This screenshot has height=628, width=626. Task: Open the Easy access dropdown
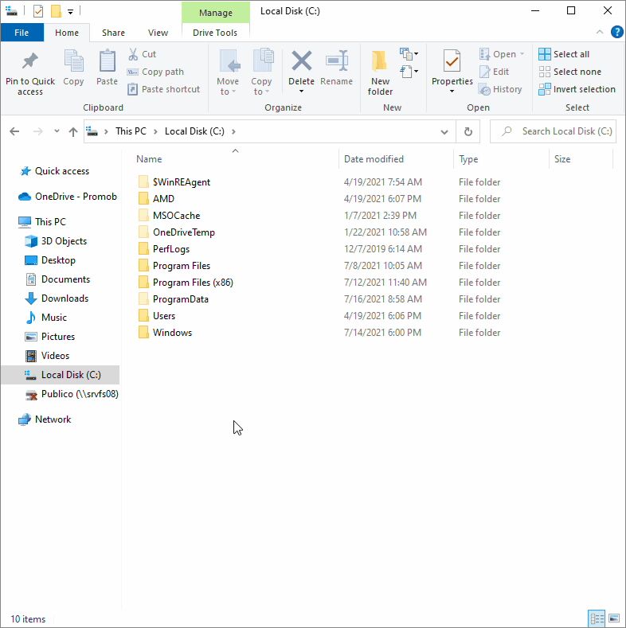pyautogui.click(x=409, y=72)
